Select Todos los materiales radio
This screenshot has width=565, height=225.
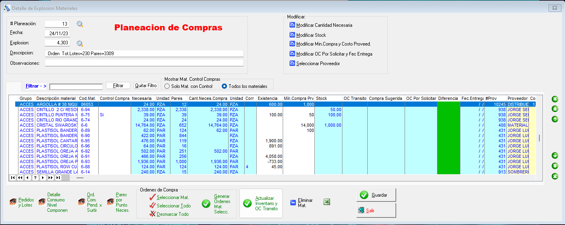[x=244, y=86]
